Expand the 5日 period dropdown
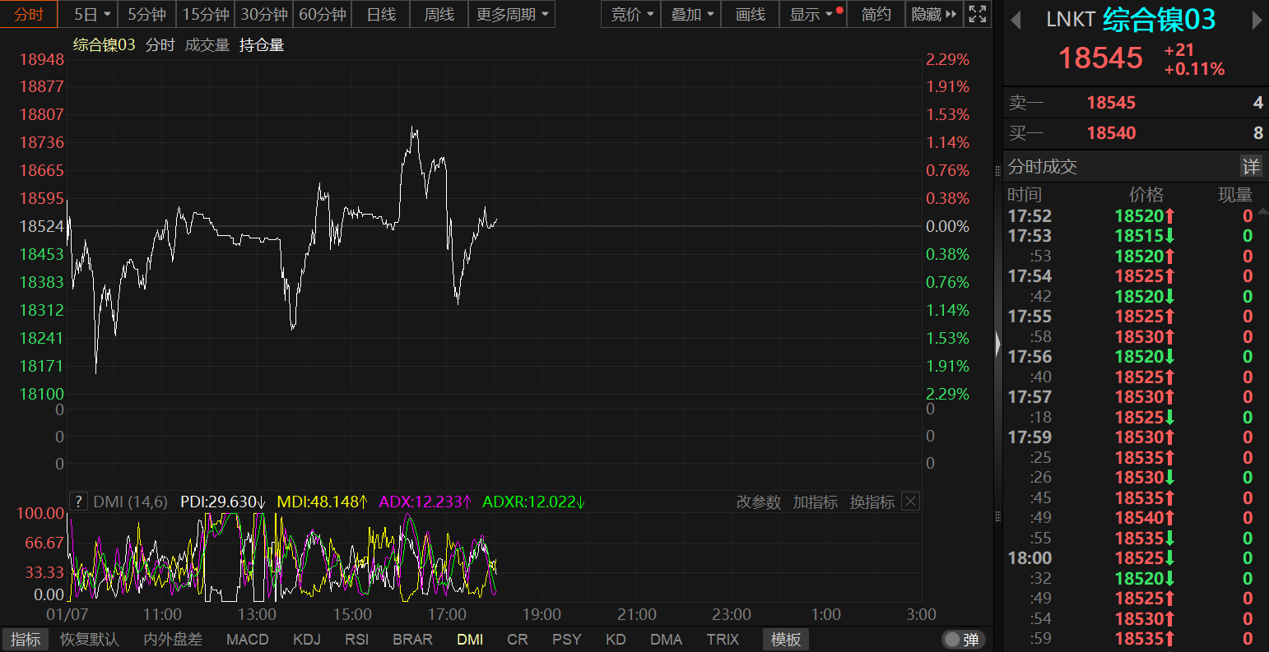Screen dimensions: 1269x652 (x=92, y=14)
